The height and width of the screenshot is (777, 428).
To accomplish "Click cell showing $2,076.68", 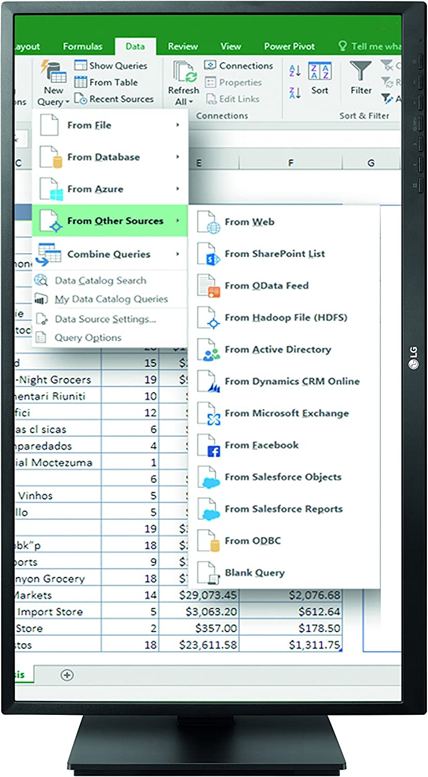I will (291, 595).
